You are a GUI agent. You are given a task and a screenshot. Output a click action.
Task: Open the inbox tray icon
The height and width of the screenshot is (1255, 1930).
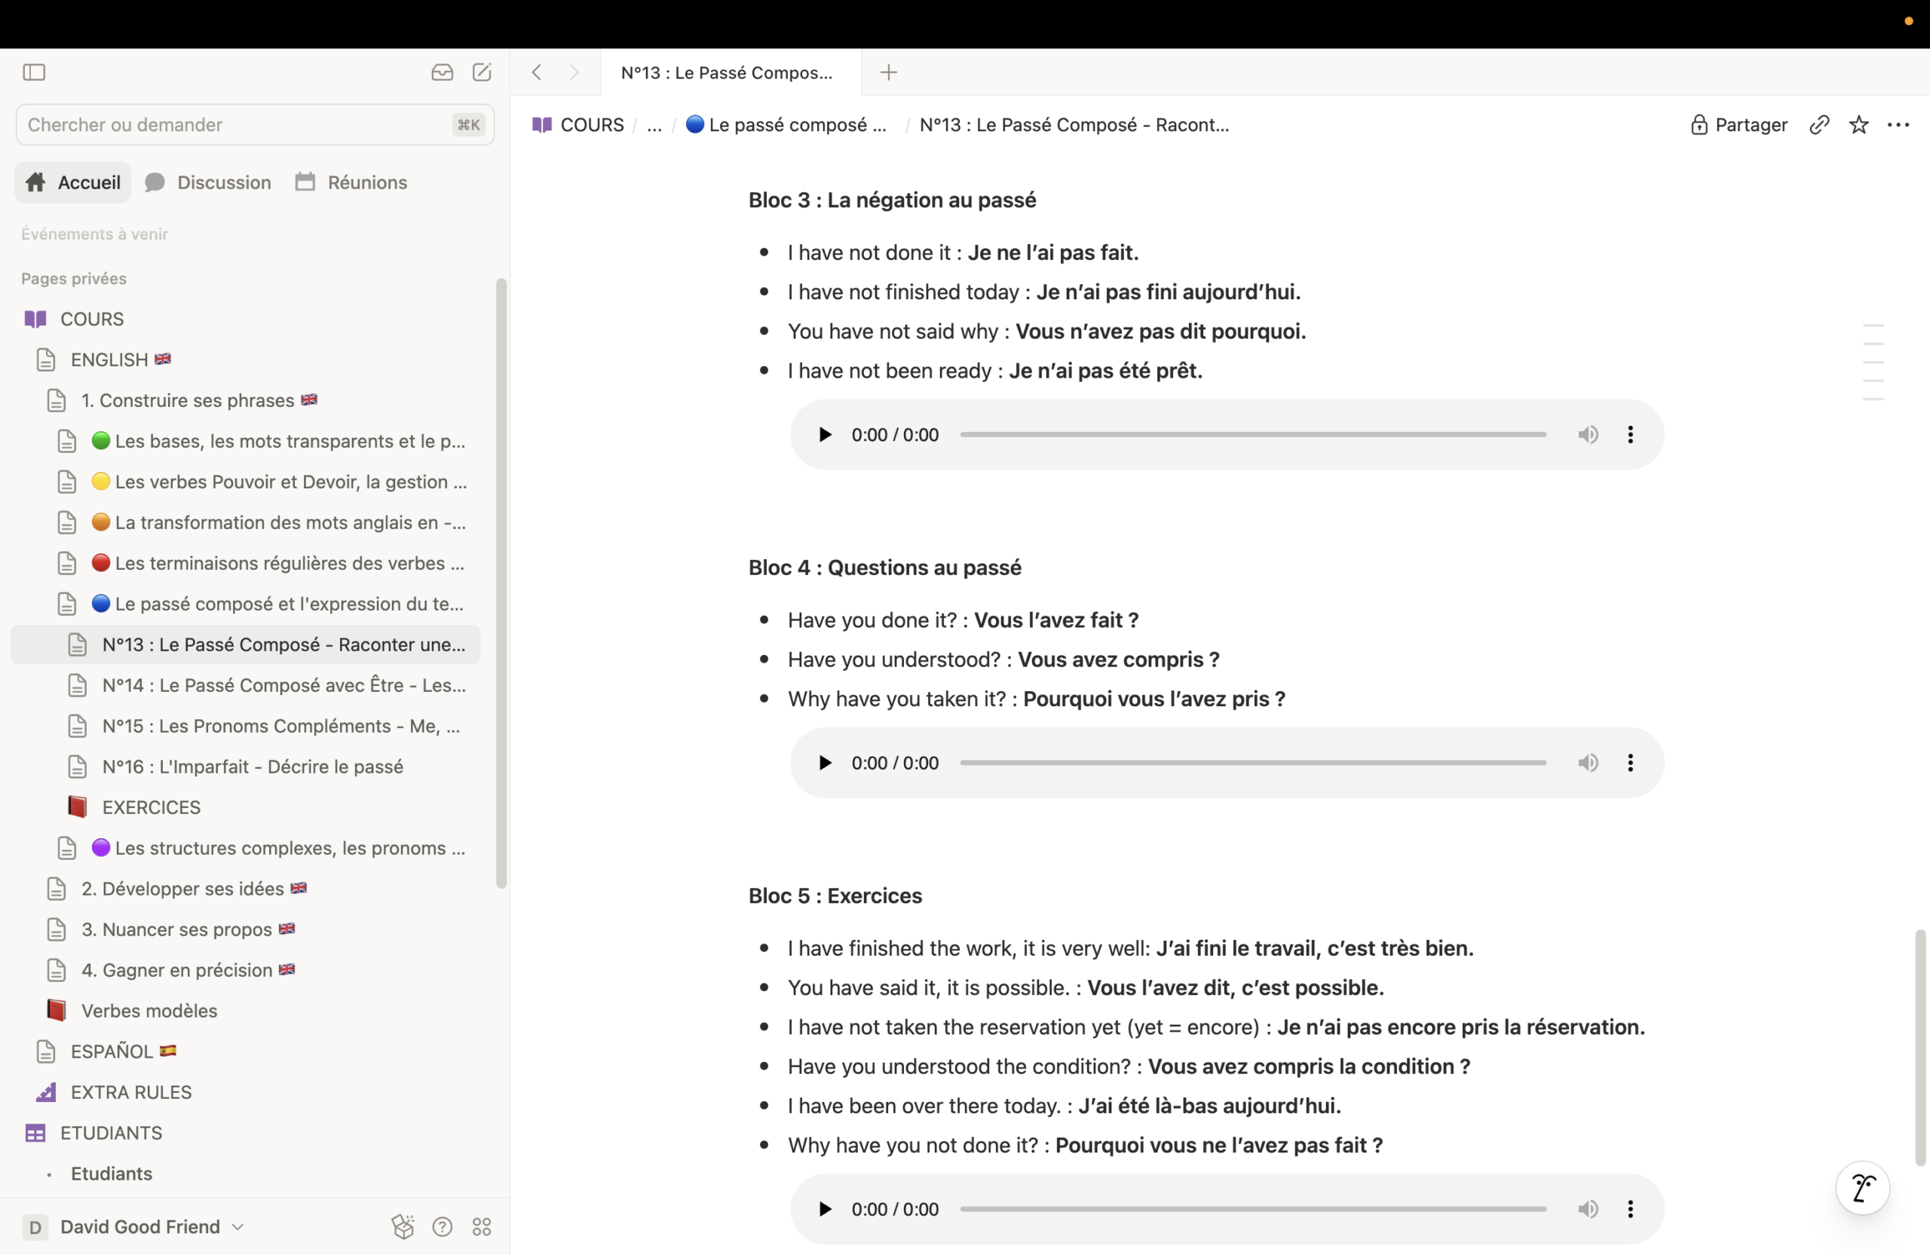442,72
